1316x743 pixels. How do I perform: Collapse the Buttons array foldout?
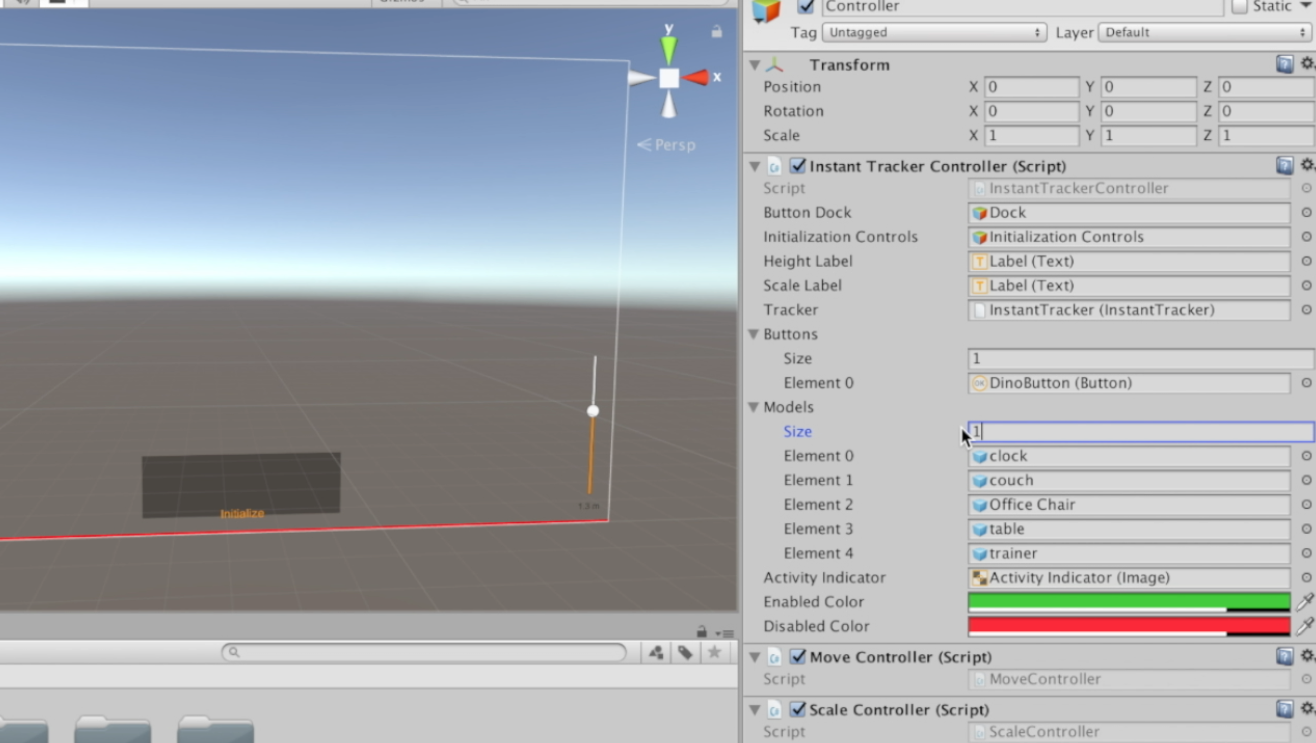754,334
